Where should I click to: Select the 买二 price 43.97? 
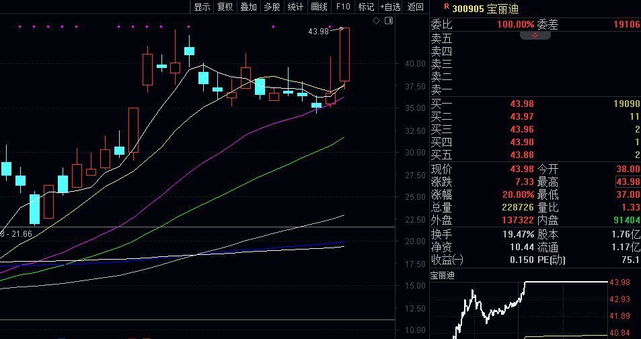click(x=522, y=117)
